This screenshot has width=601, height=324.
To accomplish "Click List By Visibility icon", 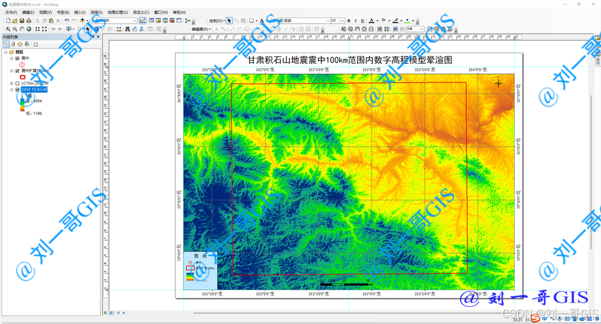I will click(20, 45).
